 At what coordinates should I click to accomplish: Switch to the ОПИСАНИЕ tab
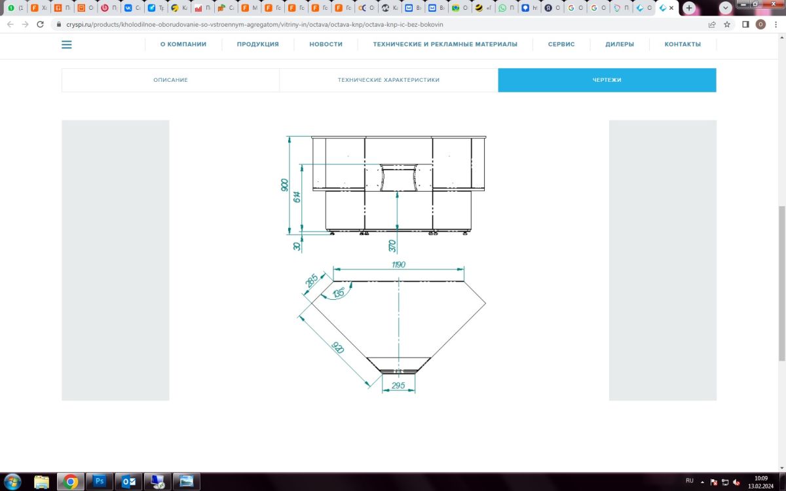pos(170,80)
